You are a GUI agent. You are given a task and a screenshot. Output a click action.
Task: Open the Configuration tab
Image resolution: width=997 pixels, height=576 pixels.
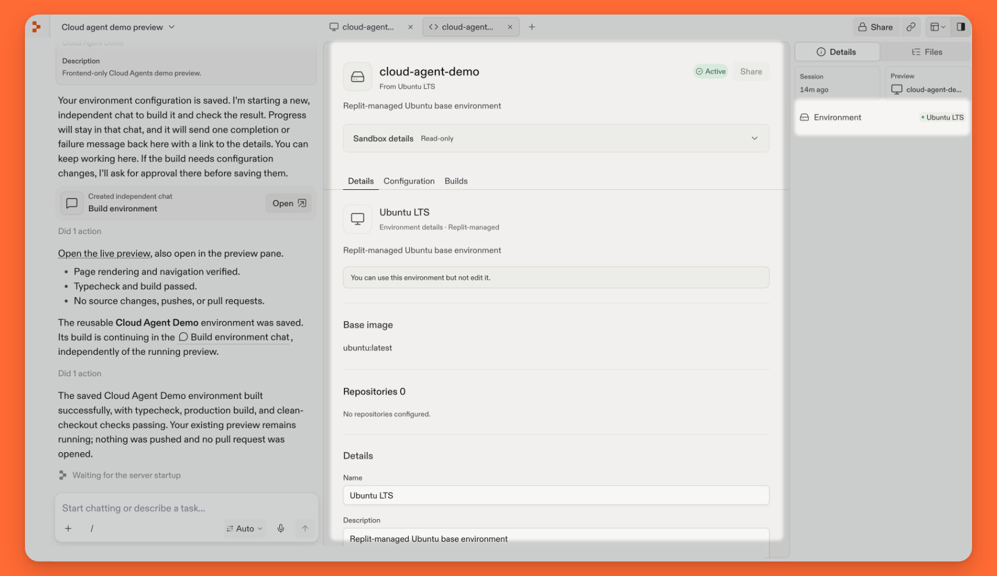point(409,181)
